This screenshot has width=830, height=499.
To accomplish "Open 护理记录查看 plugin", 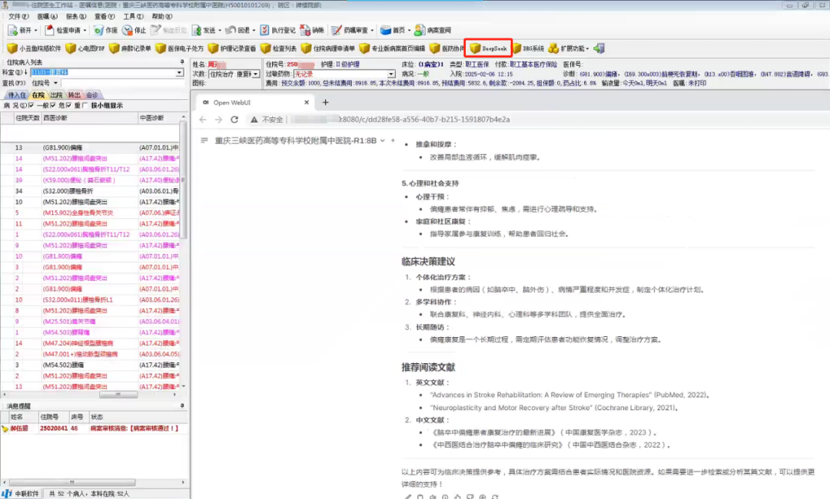I will pos(232,48).
